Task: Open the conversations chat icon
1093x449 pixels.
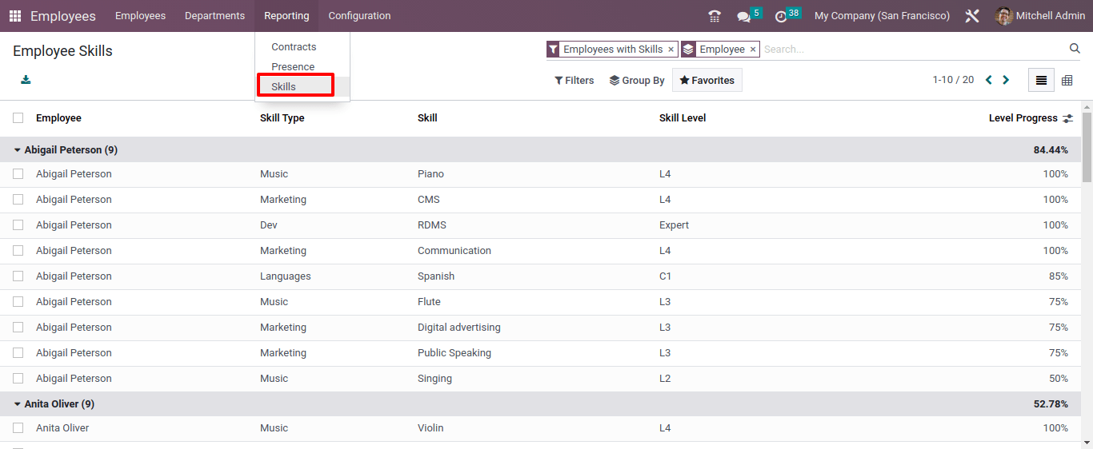Action: (744, 16)
